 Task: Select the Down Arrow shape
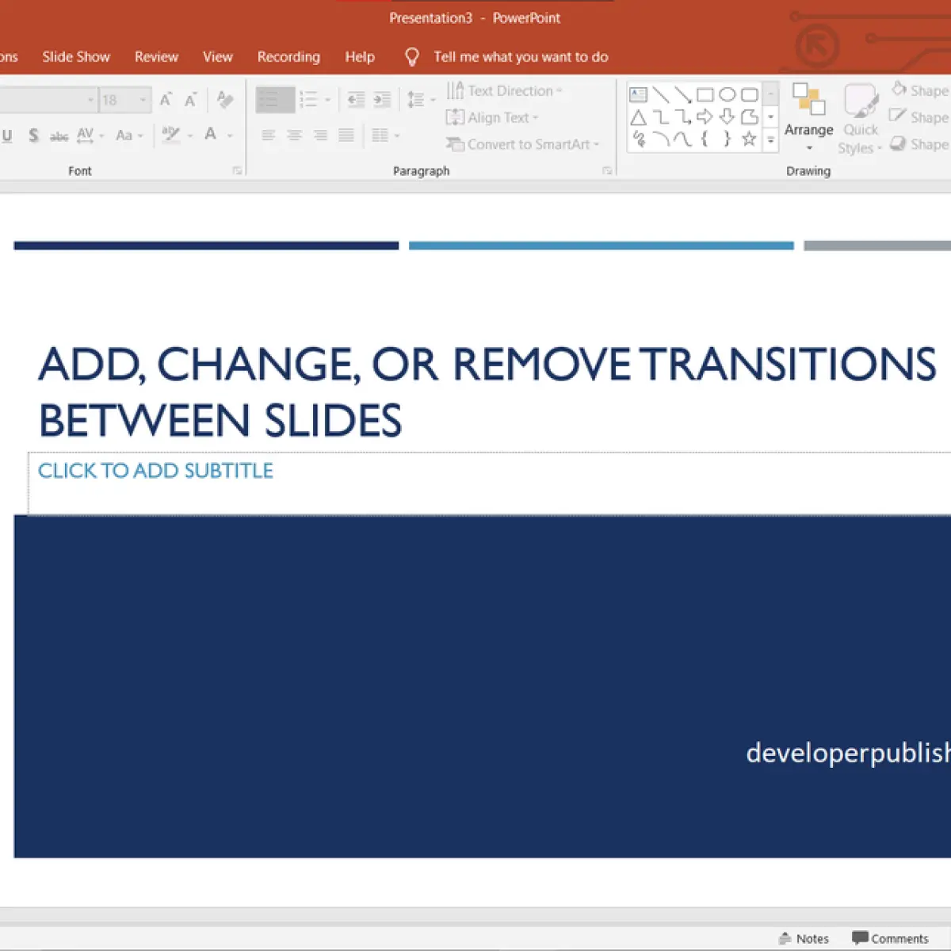point(727,117)
